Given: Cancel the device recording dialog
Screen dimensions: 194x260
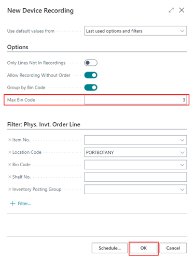Looking at the screenshot, I should 173,248.
